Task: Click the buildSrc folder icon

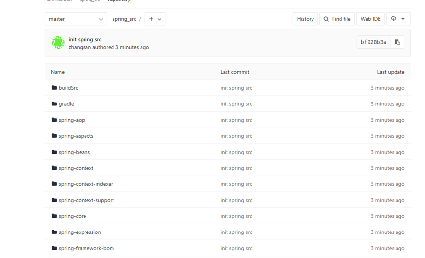Action: [54, 88]
